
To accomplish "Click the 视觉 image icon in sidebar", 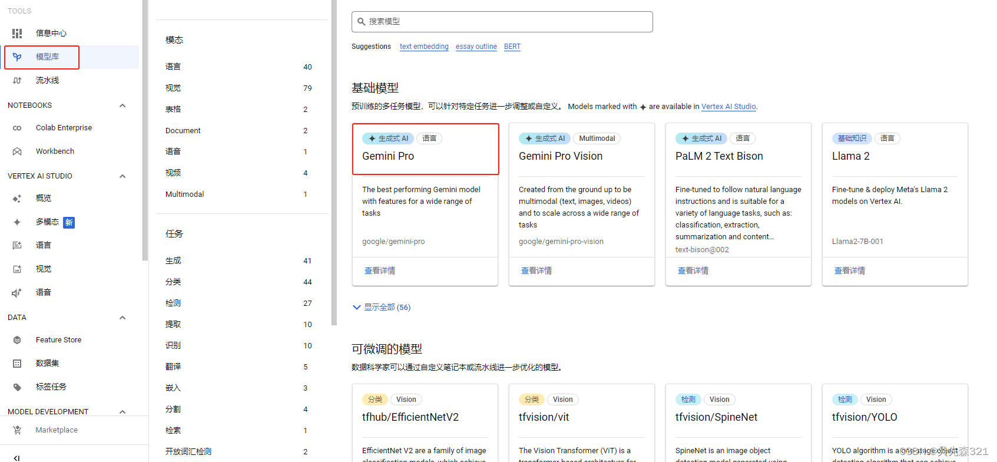I will click(x=17, y=269).
